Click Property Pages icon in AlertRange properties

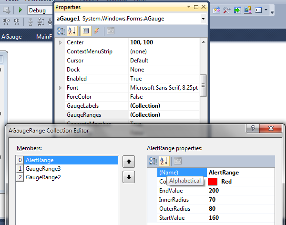[x=178, y=161]
